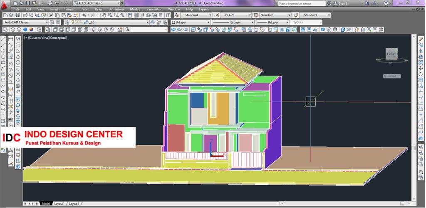Open the Express menu
426x208 pixels.
pyautogui.click(x=204, y=9)
